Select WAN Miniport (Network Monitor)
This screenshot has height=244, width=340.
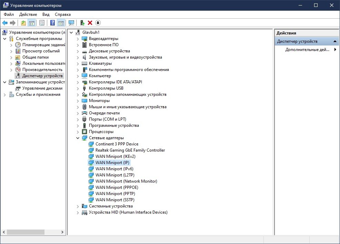click(126, 181)
